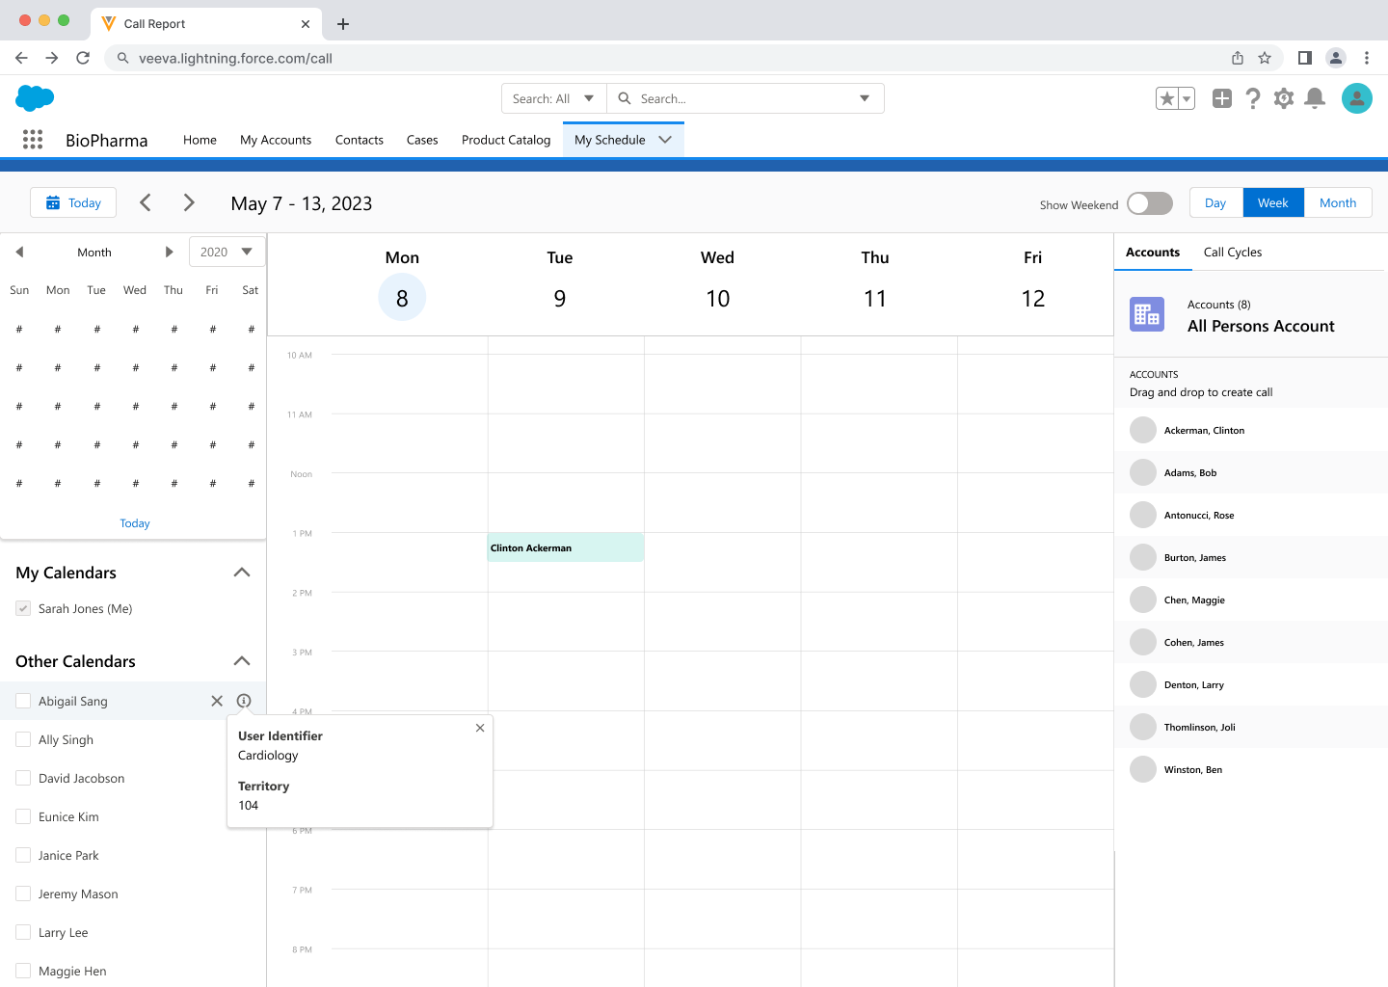This screenshot has height=987, width=1388.
Task: Click info icon next to Abigail Sang
Action: pyautogui.click(x=244, y=701)
